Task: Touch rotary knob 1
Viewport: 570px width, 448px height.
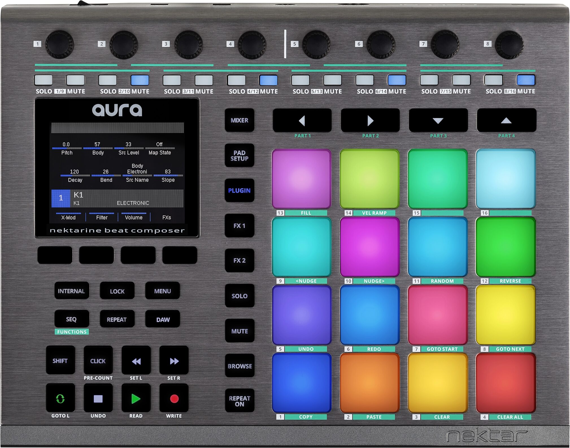Action: click(60, 44)
